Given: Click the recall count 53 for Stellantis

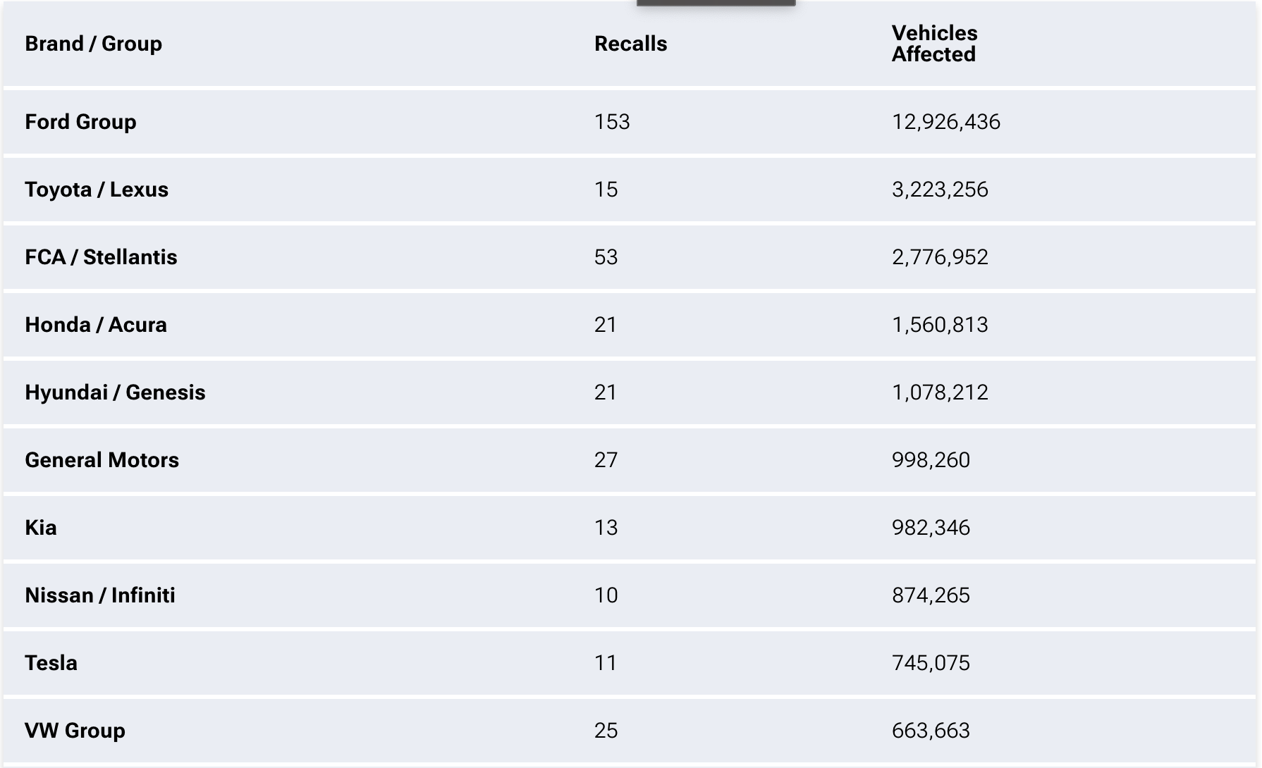Looking at the screenshot, I should [606, 257].
